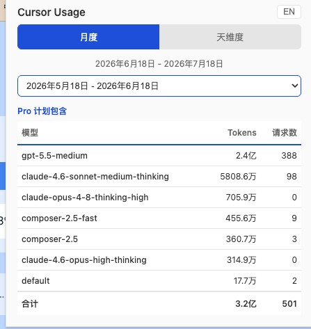Select the composer-2.5-fast row
The image size is (311, 329).
(159, 218)
